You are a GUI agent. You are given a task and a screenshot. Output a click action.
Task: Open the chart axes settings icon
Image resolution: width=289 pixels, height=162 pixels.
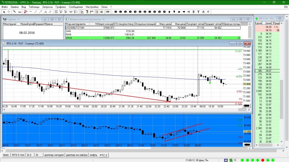point(82,12)
